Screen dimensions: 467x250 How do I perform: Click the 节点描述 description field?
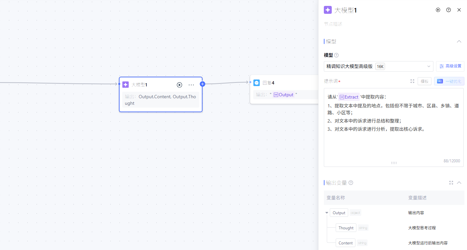coord(362,24)
